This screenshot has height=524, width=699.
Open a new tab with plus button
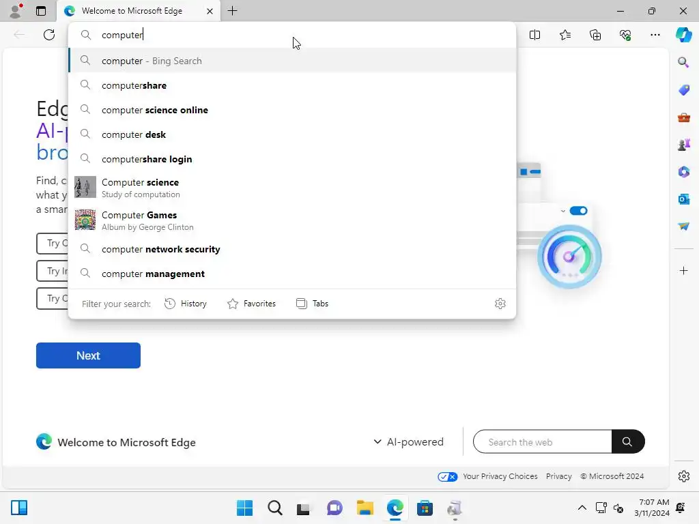coord(232,11)
